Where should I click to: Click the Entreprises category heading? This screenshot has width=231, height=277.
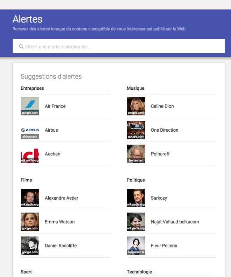32,88
